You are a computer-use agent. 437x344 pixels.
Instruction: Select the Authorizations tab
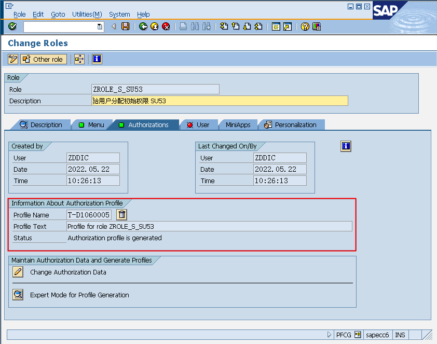click(x=144, y=125)
